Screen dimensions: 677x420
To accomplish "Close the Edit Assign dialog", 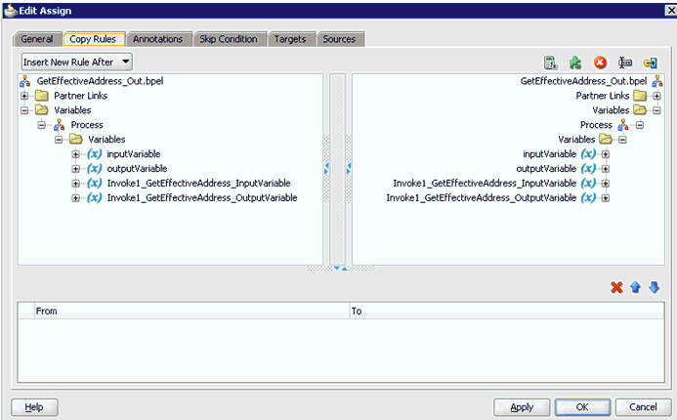I will click(x=670, y=11).
